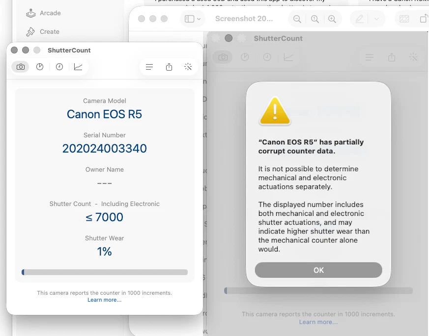This screenshot has width=429, height=336.
Task: Click the dimmed camera icon in screenshot image
Action: click(223, 57)
